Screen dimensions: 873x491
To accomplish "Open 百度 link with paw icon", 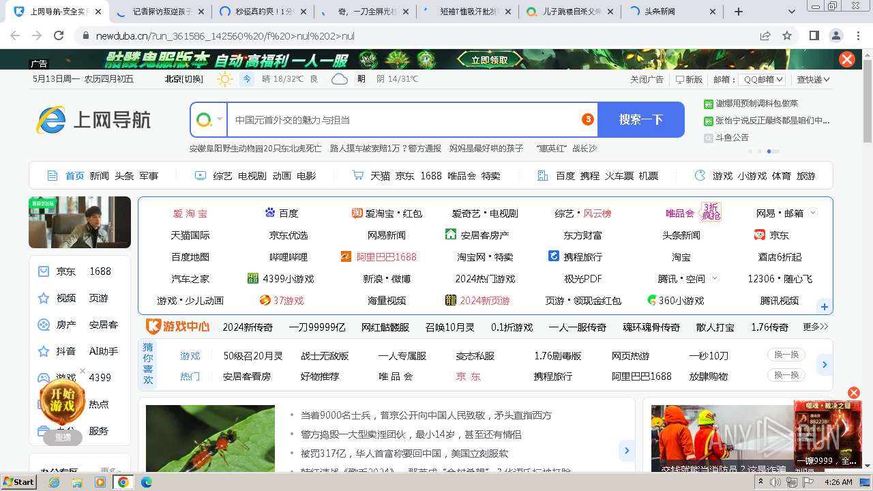I will point(282,213).
